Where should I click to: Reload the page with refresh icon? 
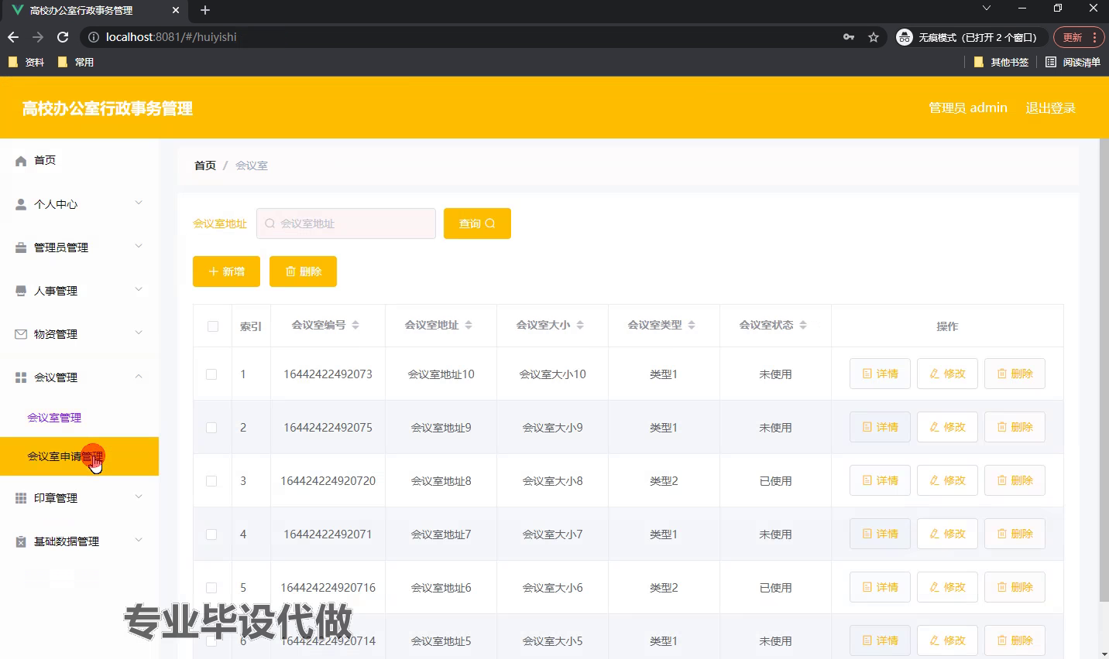tap(63, 37)
